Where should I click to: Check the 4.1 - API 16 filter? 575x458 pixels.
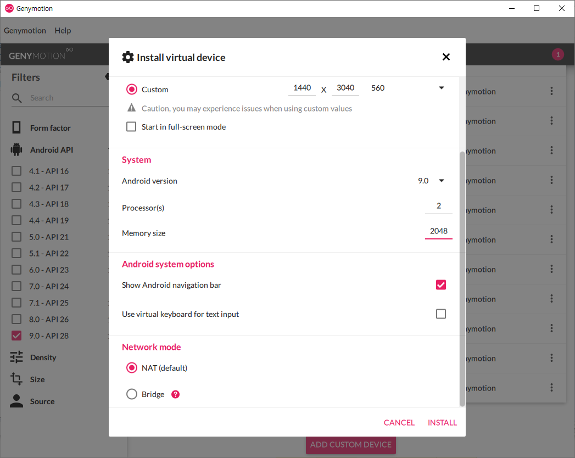click(x=16, y=171)
